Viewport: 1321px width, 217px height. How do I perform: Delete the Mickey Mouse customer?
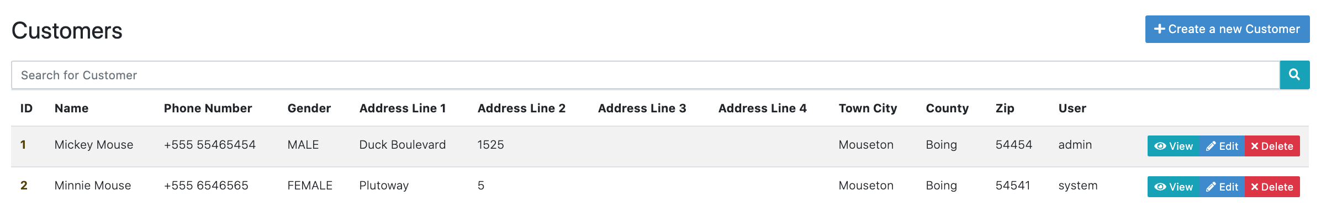pos(1272,146)
